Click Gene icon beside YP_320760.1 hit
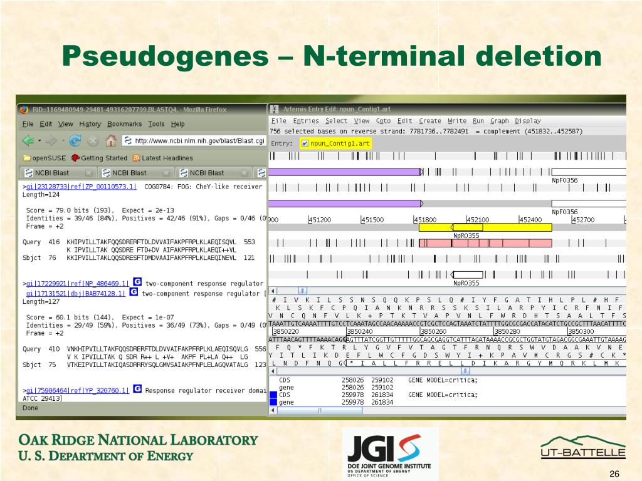Screen dimensions: 642x481 click(x=137, y=388)
